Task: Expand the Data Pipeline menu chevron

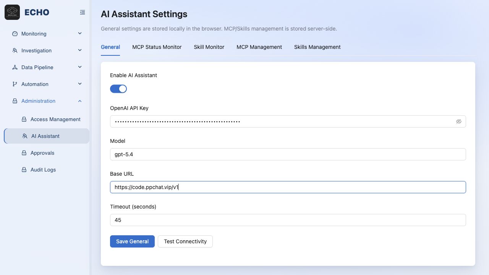Action: [80, 67]
